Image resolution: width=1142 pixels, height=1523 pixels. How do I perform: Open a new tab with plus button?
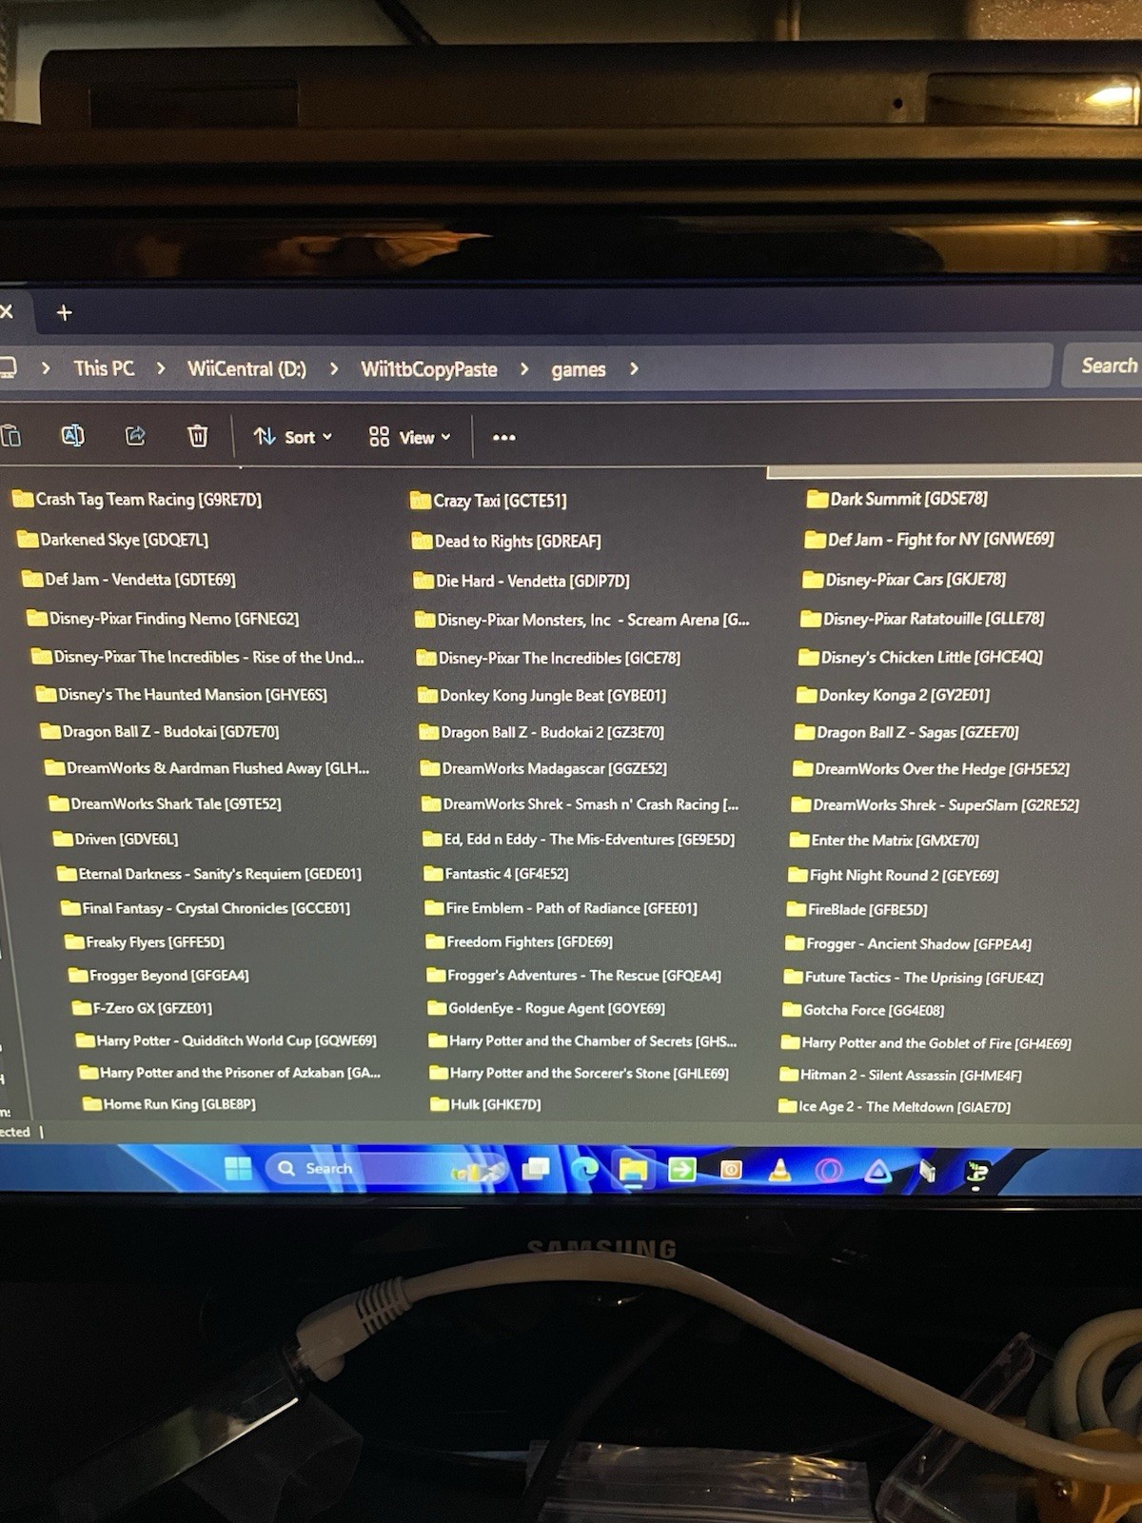[64, 312]
